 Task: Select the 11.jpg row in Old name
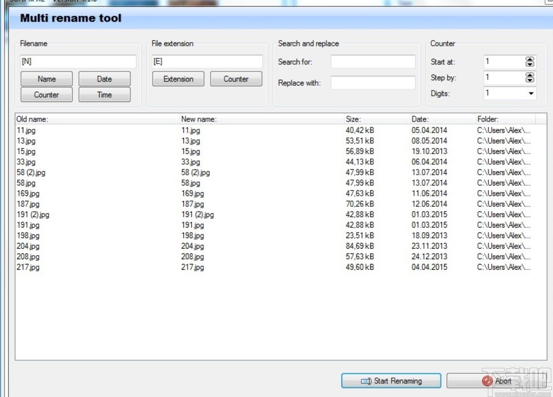pos(26,130)
